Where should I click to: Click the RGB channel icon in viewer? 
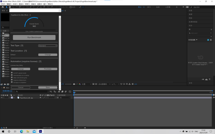pos(80,84)
